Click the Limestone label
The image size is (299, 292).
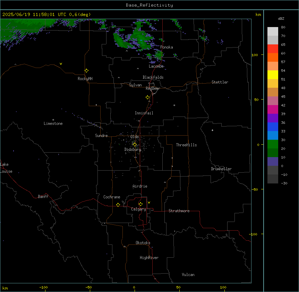53,123
